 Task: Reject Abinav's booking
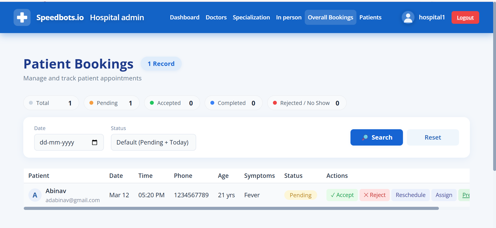coord(375,195)
